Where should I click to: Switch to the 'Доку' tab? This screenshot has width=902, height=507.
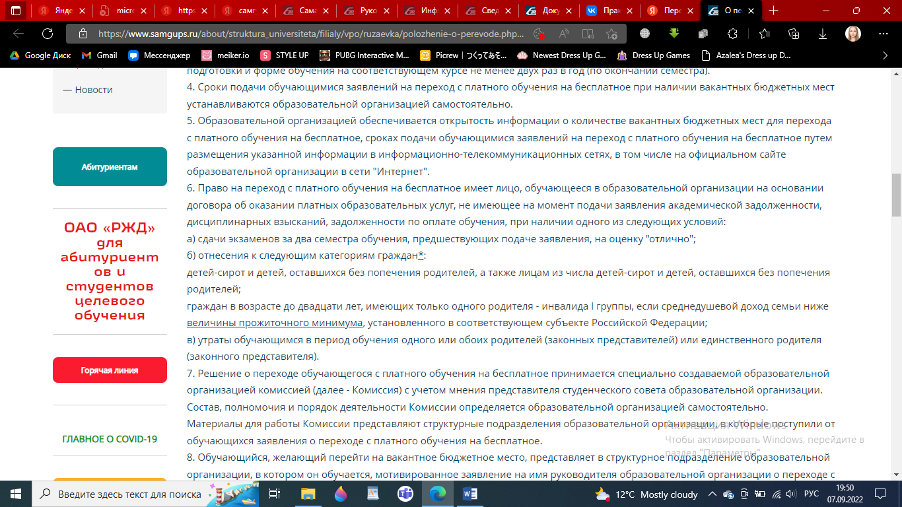(x=549, y=11)
